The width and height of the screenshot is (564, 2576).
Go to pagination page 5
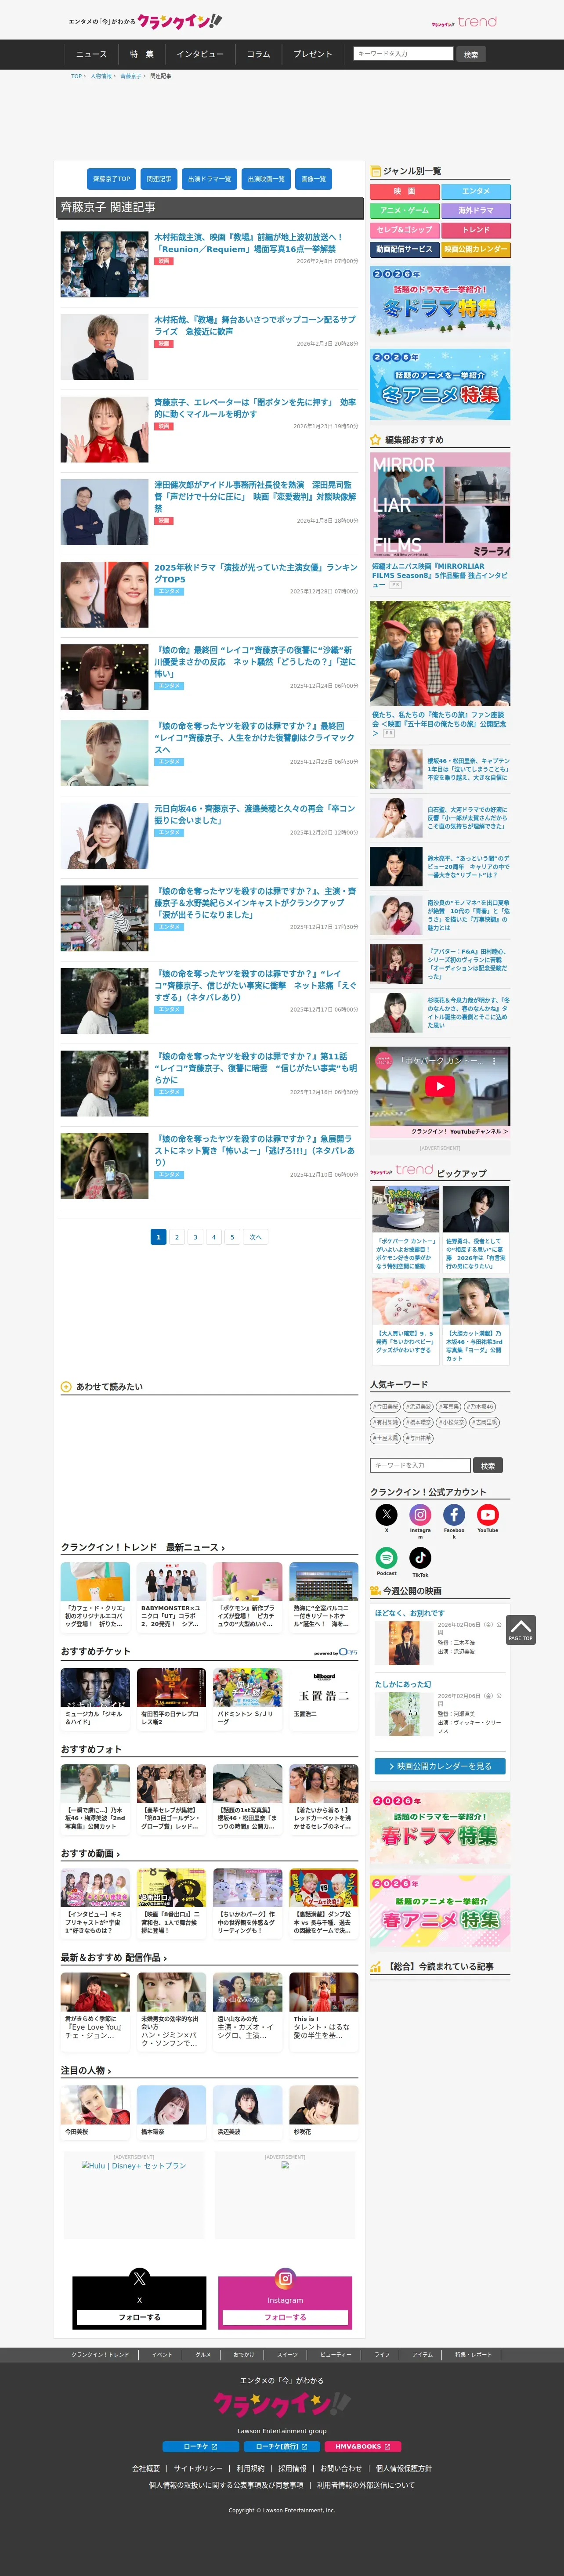click(232, 1237)
